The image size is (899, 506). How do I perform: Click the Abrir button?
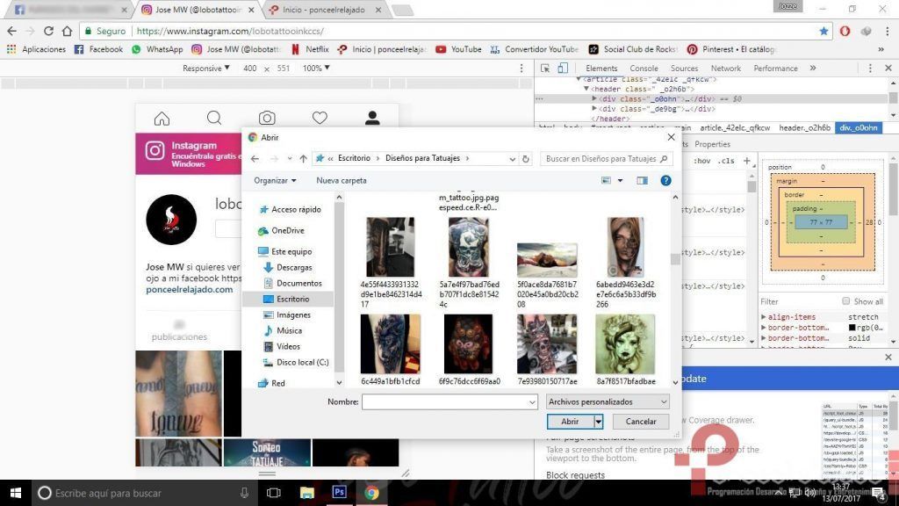(x=570, y=422)
